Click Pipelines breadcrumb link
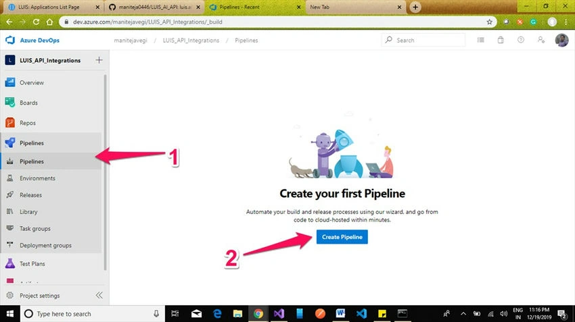The width and height of the screenshot is (575, 322). coord(246,41)
